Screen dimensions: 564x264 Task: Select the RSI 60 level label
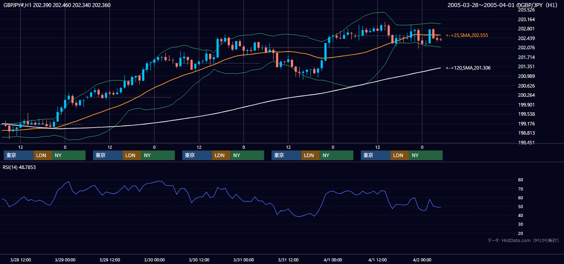pyautogui.click(x=520, y=198)
